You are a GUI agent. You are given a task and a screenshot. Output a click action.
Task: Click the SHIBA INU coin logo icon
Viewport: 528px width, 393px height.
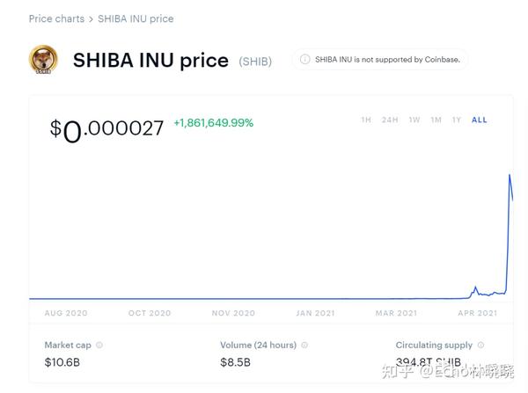point(43,60)
